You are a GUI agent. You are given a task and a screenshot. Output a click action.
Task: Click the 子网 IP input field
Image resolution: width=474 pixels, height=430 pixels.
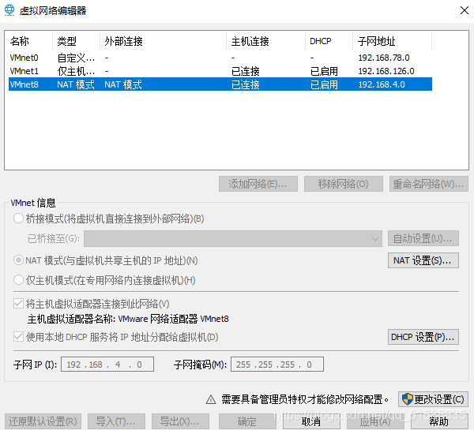[107, 365]
